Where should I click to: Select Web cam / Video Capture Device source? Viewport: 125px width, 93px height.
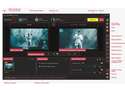pos(49,63)
